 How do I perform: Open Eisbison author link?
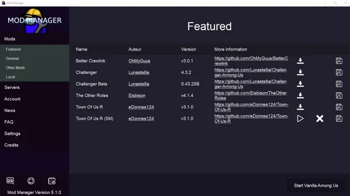pyautogui.click(x=137, y=95)
